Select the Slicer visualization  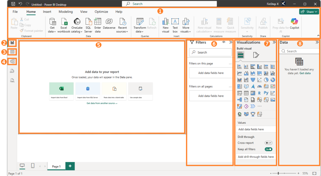point(239,93)
